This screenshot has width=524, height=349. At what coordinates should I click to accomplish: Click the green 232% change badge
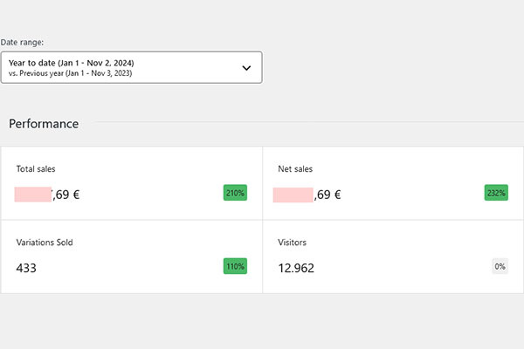(x=496, y=193)
